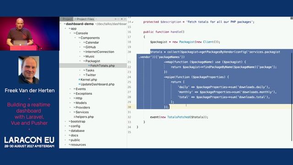This screenshot has width=293, height=165.
Task: Collapse the app folder arrow
Action: 65,28
